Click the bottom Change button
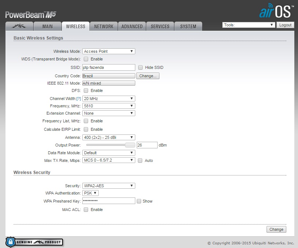The width and height of the screenshot is (298, 248). (276, 229)
